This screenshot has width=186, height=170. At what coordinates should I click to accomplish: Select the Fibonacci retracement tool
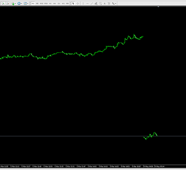(x=100, y=4)
